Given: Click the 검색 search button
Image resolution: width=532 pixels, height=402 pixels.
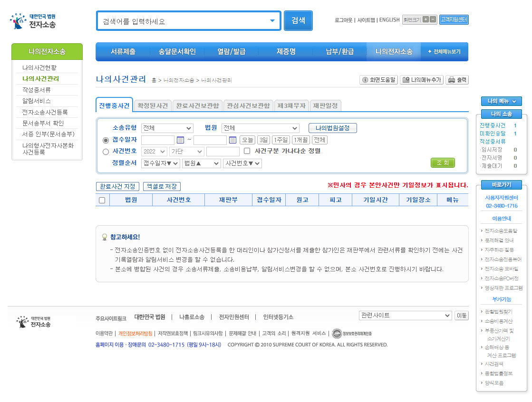Looking at the screenshot, I should pos(298,21).
